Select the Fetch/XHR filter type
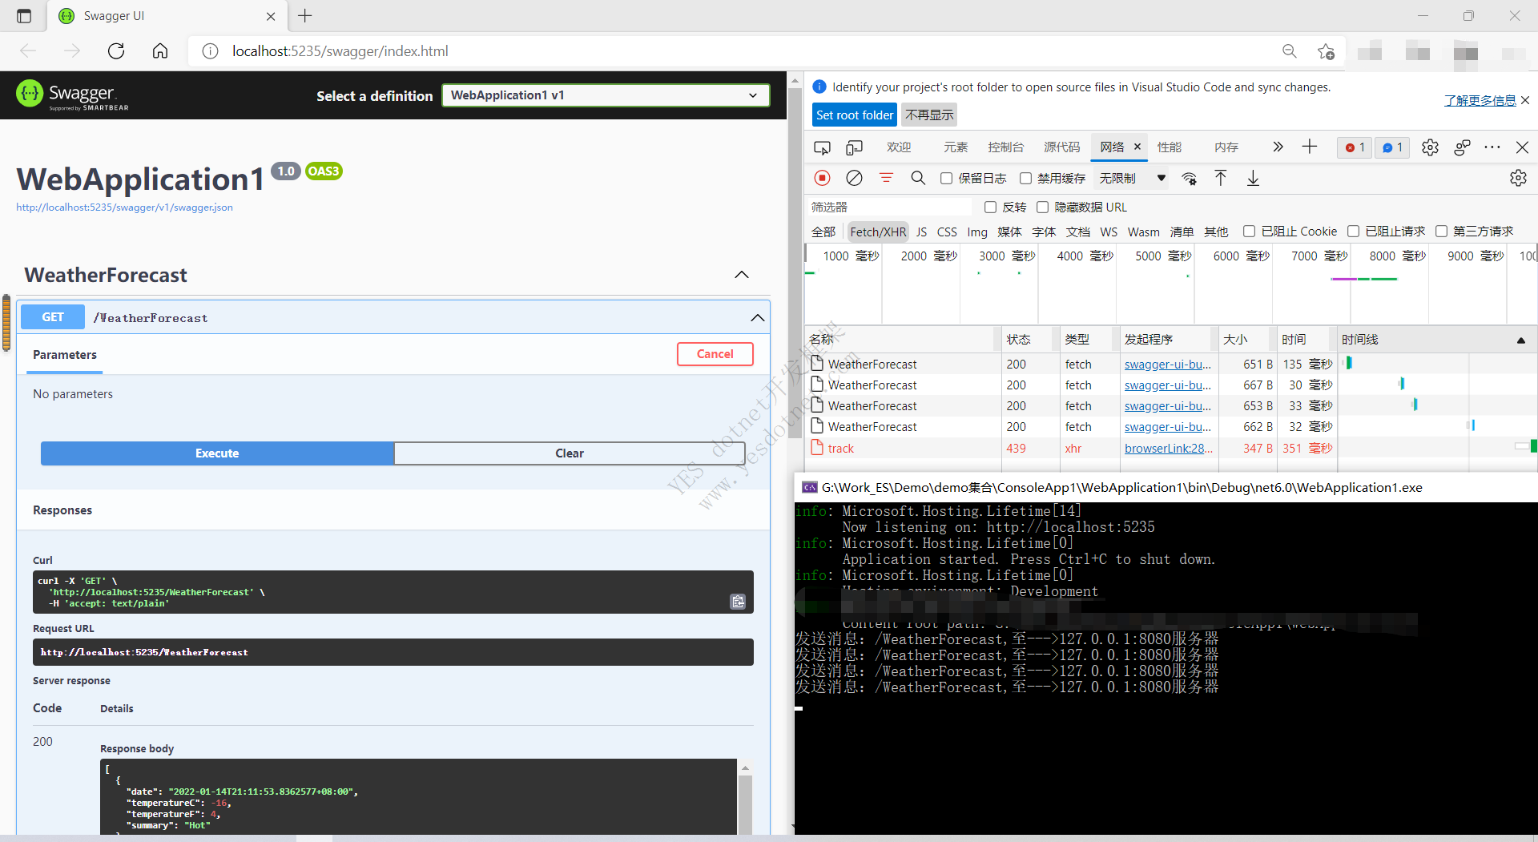 click(x=878, y=232)
